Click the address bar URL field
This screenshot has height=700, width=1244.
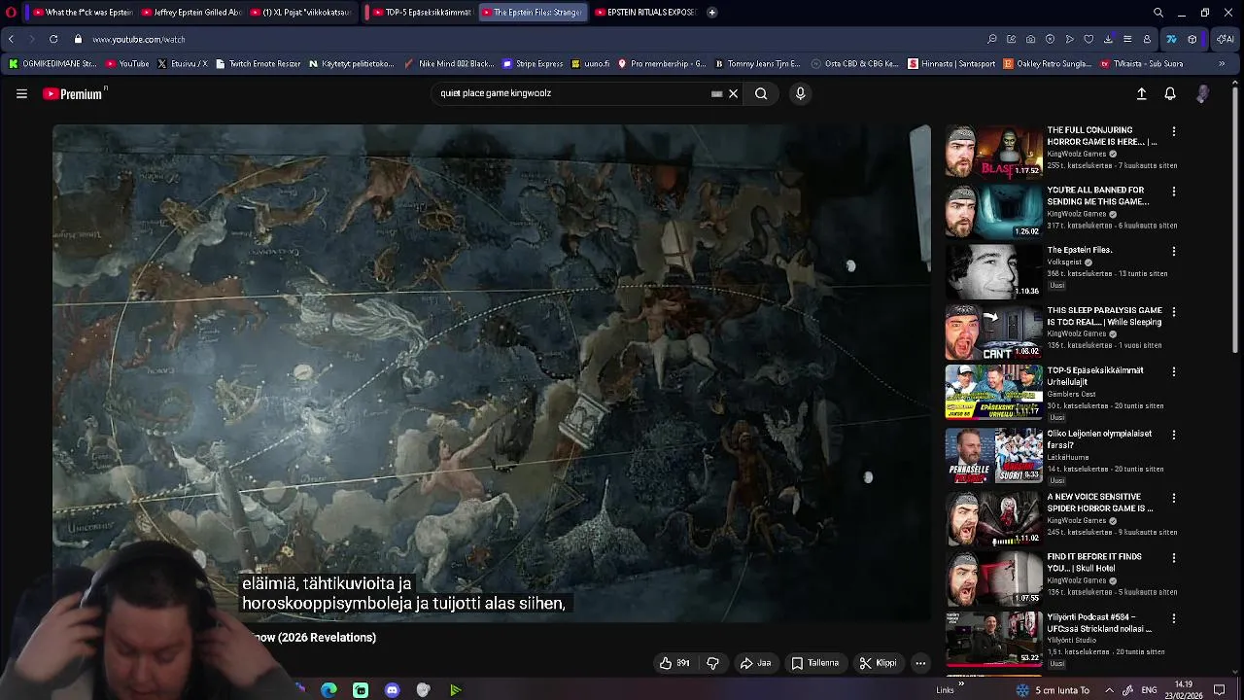525,39
